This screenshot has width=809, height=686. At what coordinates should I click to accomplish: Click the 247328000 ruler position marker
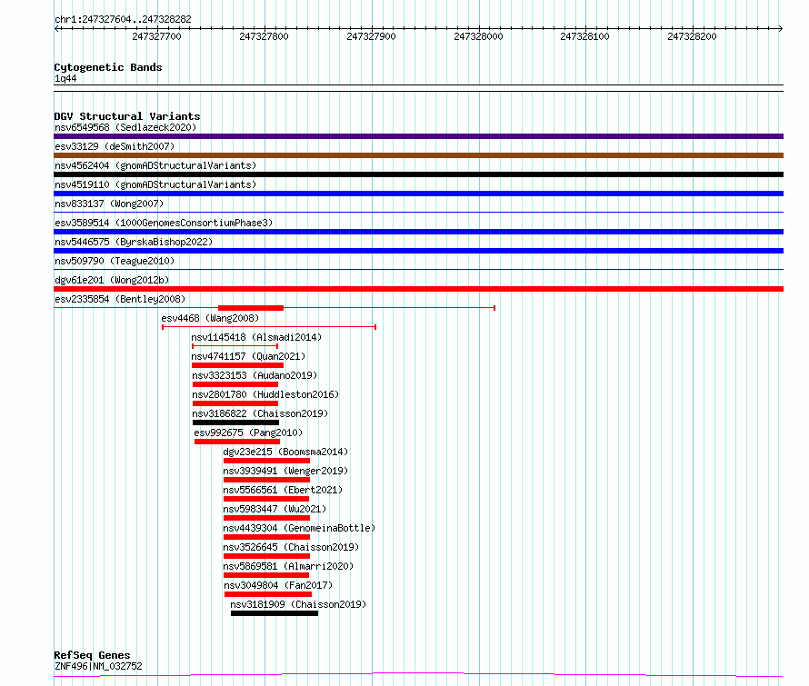click(478, 36)
